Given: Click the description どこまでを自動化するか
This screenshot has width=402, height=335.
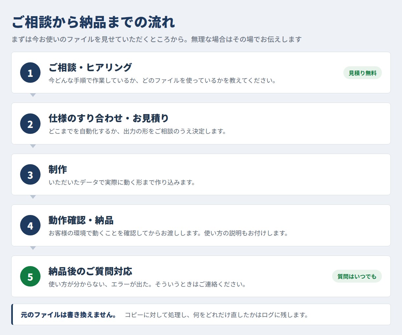Looking at the screenshot, I should pos(137,131).
